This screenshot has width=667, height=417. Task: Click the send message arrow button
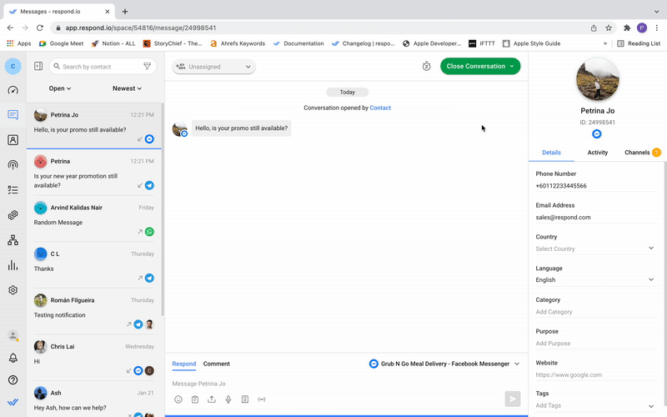(x=513, y=399)
